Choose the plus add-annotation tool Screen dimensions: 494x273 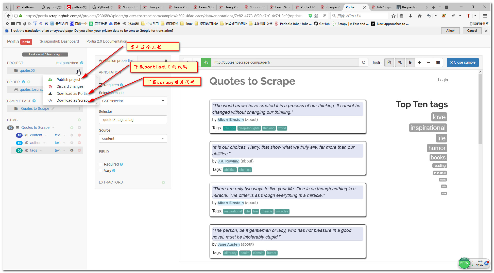(x=419, y=62)
